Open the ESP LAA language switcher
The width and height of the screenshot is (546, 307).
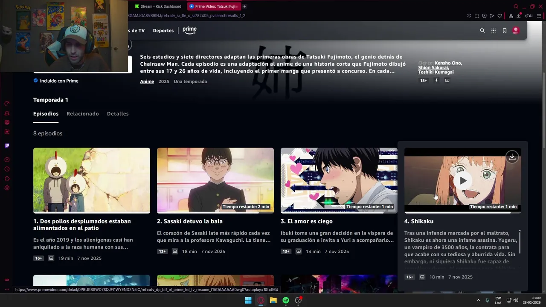tap(498, 300)
